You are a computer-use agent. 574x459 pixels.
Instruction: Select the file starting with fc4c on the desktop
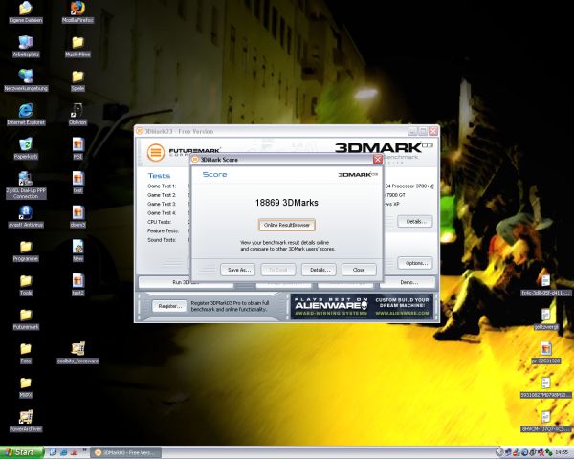coord(546,285)
